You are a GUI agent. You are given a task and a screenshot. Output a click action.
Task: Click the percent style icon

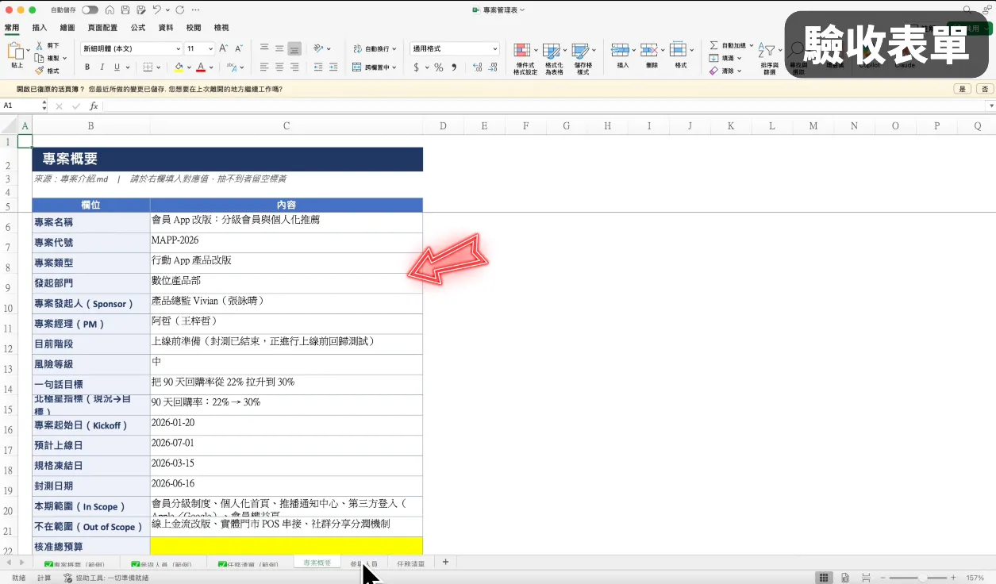(x=438, y=67)
